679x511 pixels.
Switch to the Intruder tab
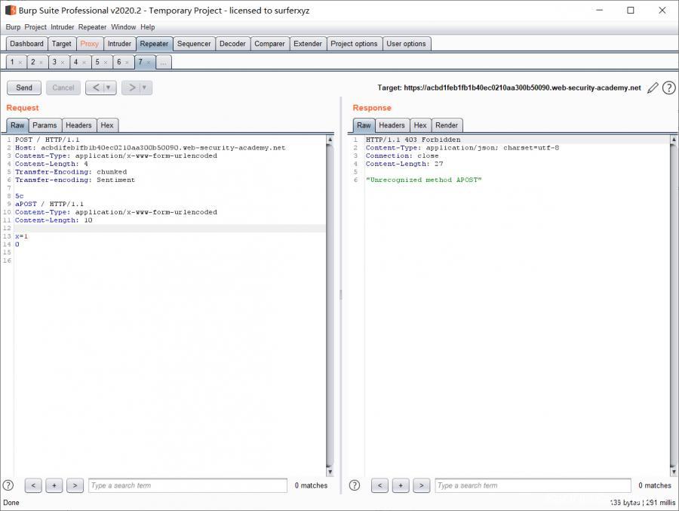[x=119, y=44]
